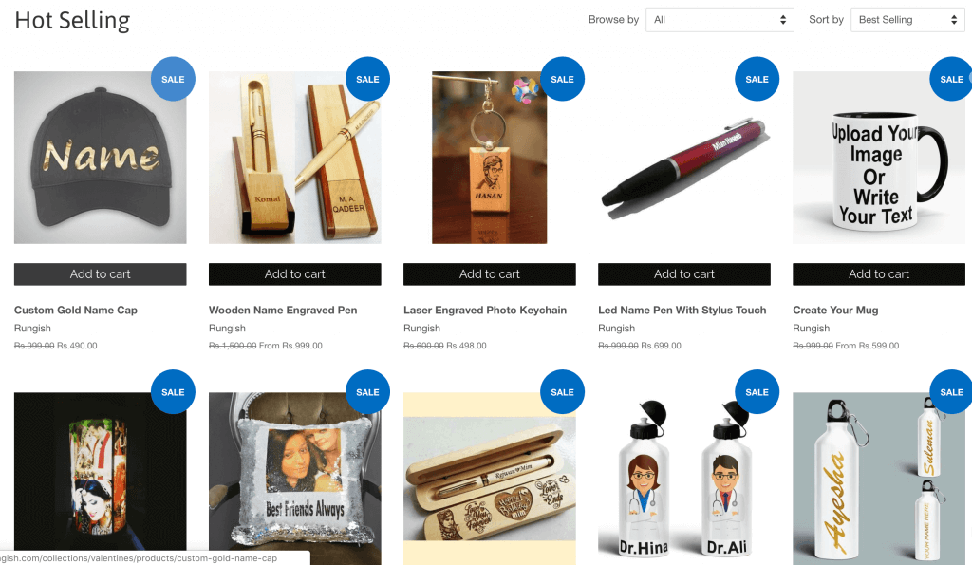The image size is (972, 565).
Task: Click the SALE badge on the wooden pen box
Action: [562, 392]
